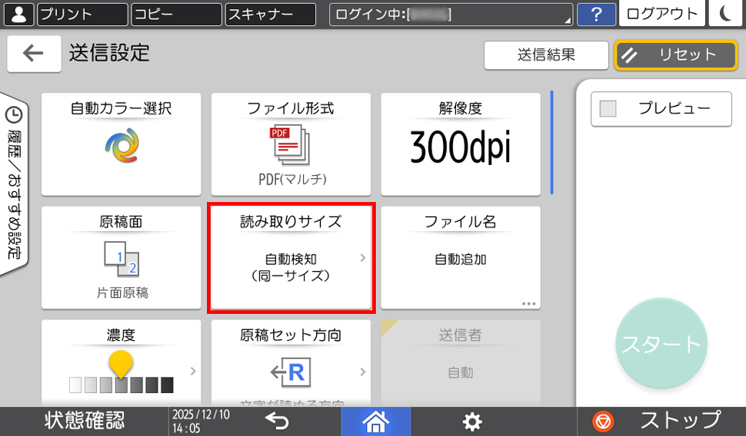Open the ログイン中 user dropdown

pos(451,14)
